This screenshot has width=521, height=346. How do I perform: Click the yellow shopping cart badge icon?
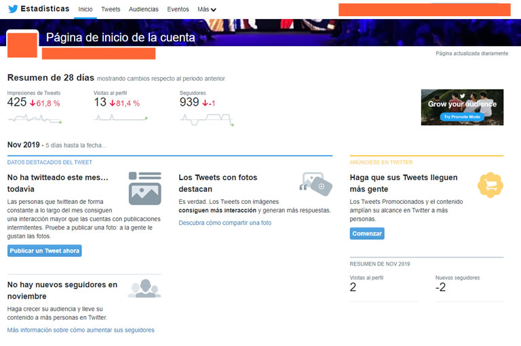(490, 185)
